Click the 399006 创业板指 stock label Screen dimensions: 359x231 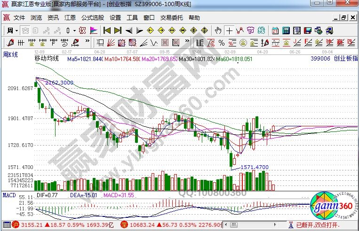pyautogui.click(x=334, y=59)
